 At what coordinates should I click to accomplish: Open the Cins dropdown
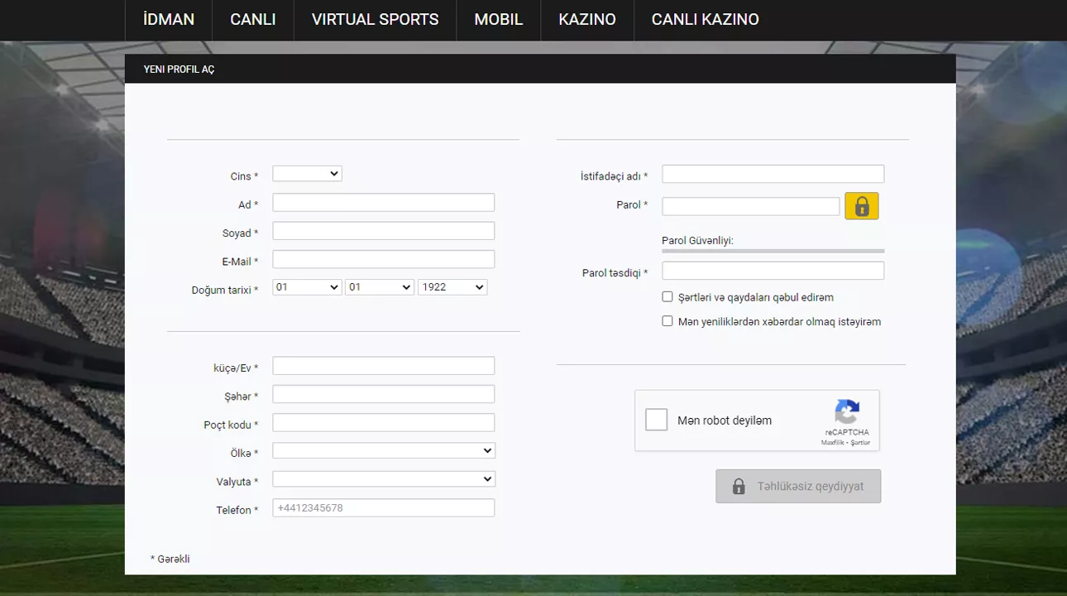[x=307, y=174]
